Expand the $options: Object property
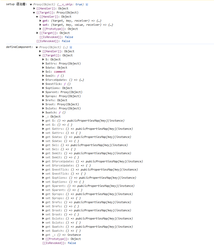The width and height of the screenshot is (214, 246). coord(43,88)
